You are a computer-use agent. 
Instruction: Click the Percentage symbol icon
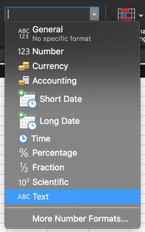(24, 153)
